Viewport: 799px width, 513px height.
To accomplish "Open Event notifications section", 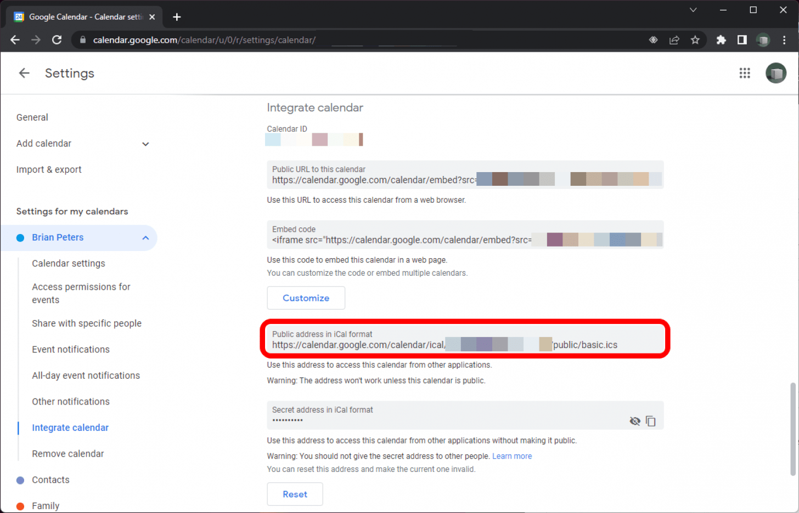I will [x=71, y=350].
